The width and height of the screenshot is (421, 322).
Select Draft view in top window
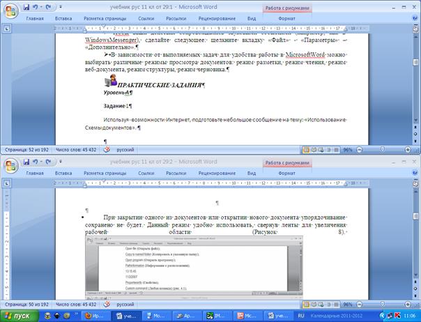(336, 150)
